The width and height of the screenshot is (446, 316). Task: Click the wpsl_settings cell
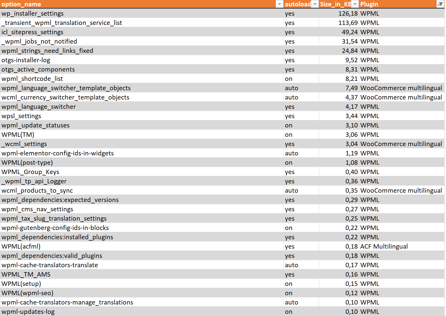pos(142,116)
